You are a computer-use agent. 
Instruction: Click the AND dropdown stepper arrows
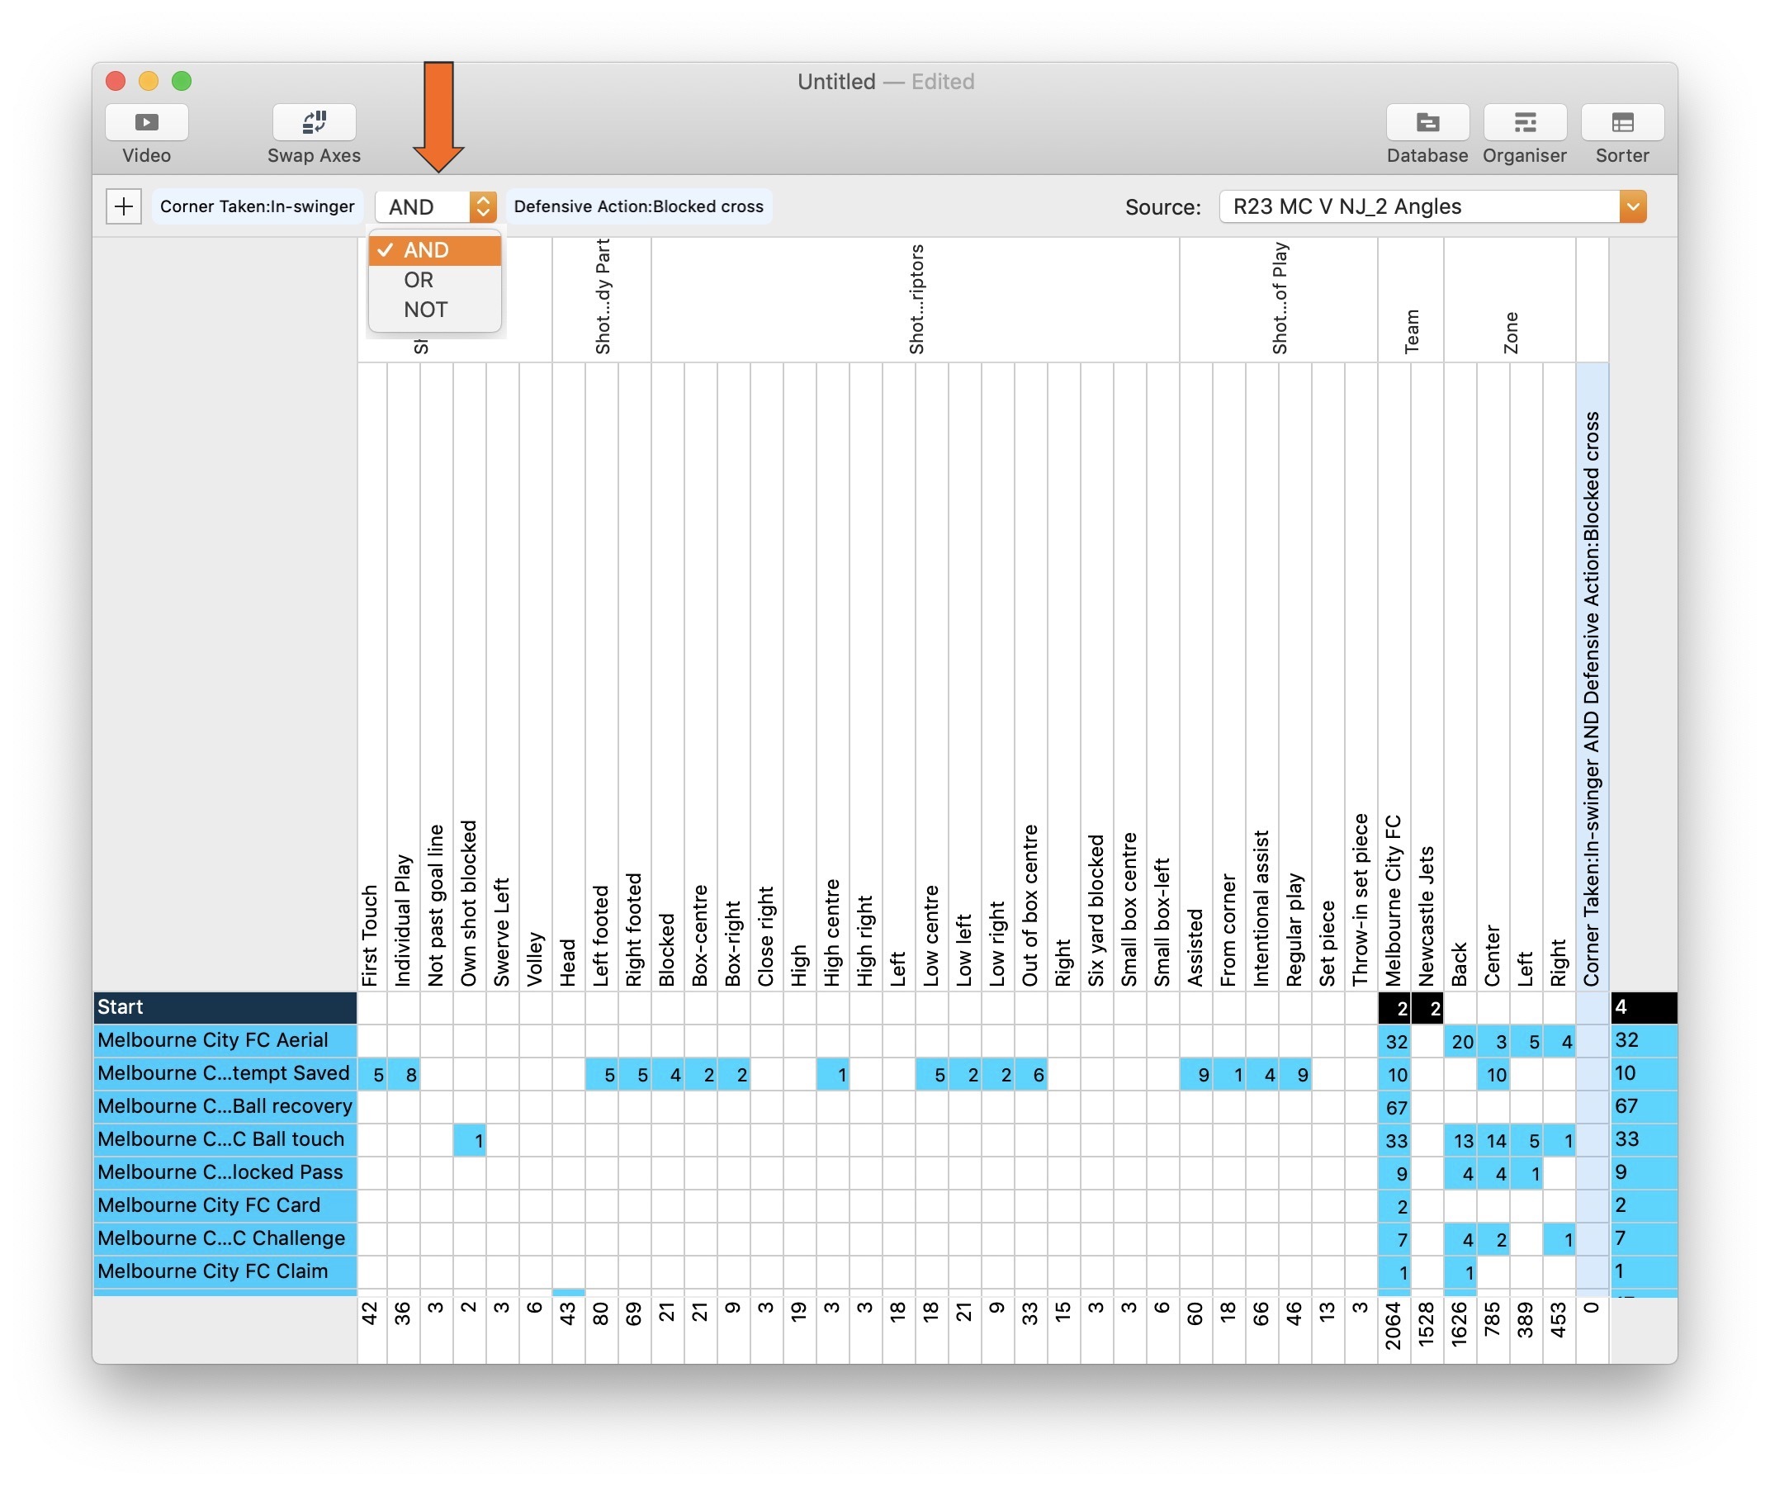(483, 206)
